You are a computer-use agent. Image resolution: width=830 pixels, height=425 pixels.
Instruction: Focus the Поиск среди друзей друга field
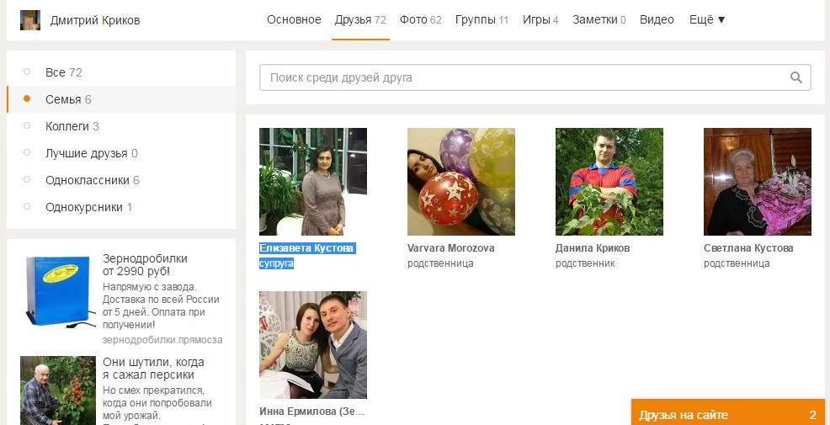[x=535, y=77]
